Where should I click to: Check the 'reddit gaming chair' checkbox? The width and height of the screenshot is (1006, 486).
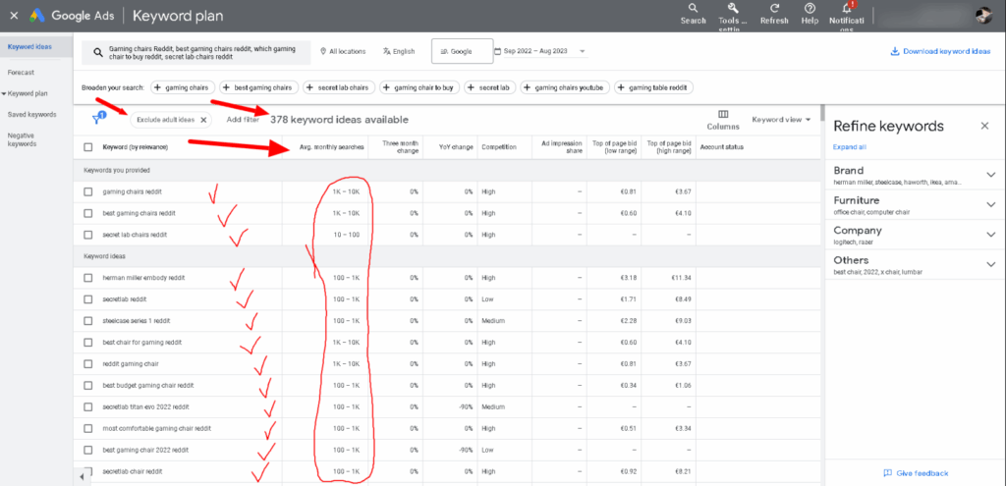pyautogui.click(x=87, y=363)
